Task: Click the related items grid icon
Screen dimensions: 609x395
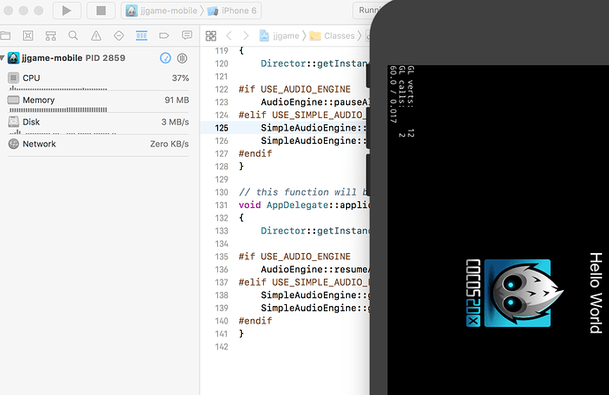Action: pyautogui.click(x=211, y=35)
